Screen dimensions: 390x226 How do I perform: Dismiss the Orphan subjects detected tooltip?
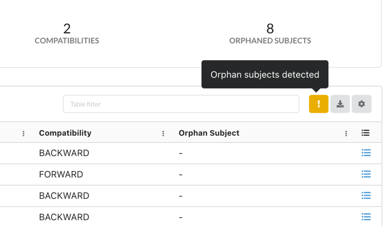[x=265, y=75]
